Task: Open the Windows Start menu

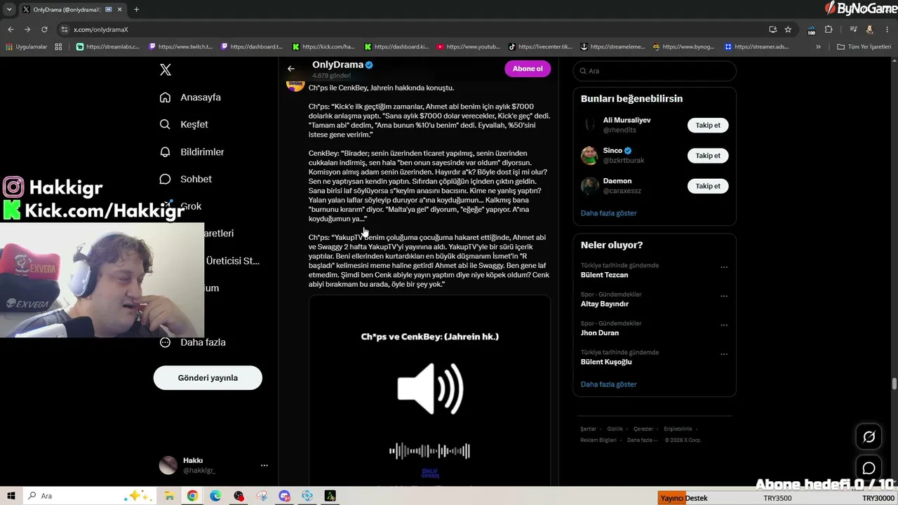Action: click(11, 496)
